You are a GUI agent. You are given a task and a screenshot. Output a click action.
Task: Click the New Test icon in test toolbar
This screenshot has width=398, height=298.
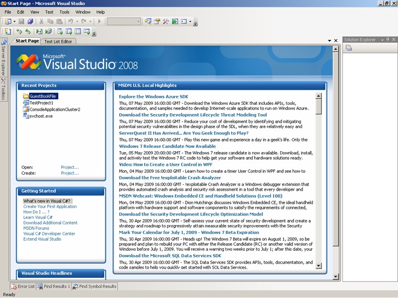(x=8, y=31)
